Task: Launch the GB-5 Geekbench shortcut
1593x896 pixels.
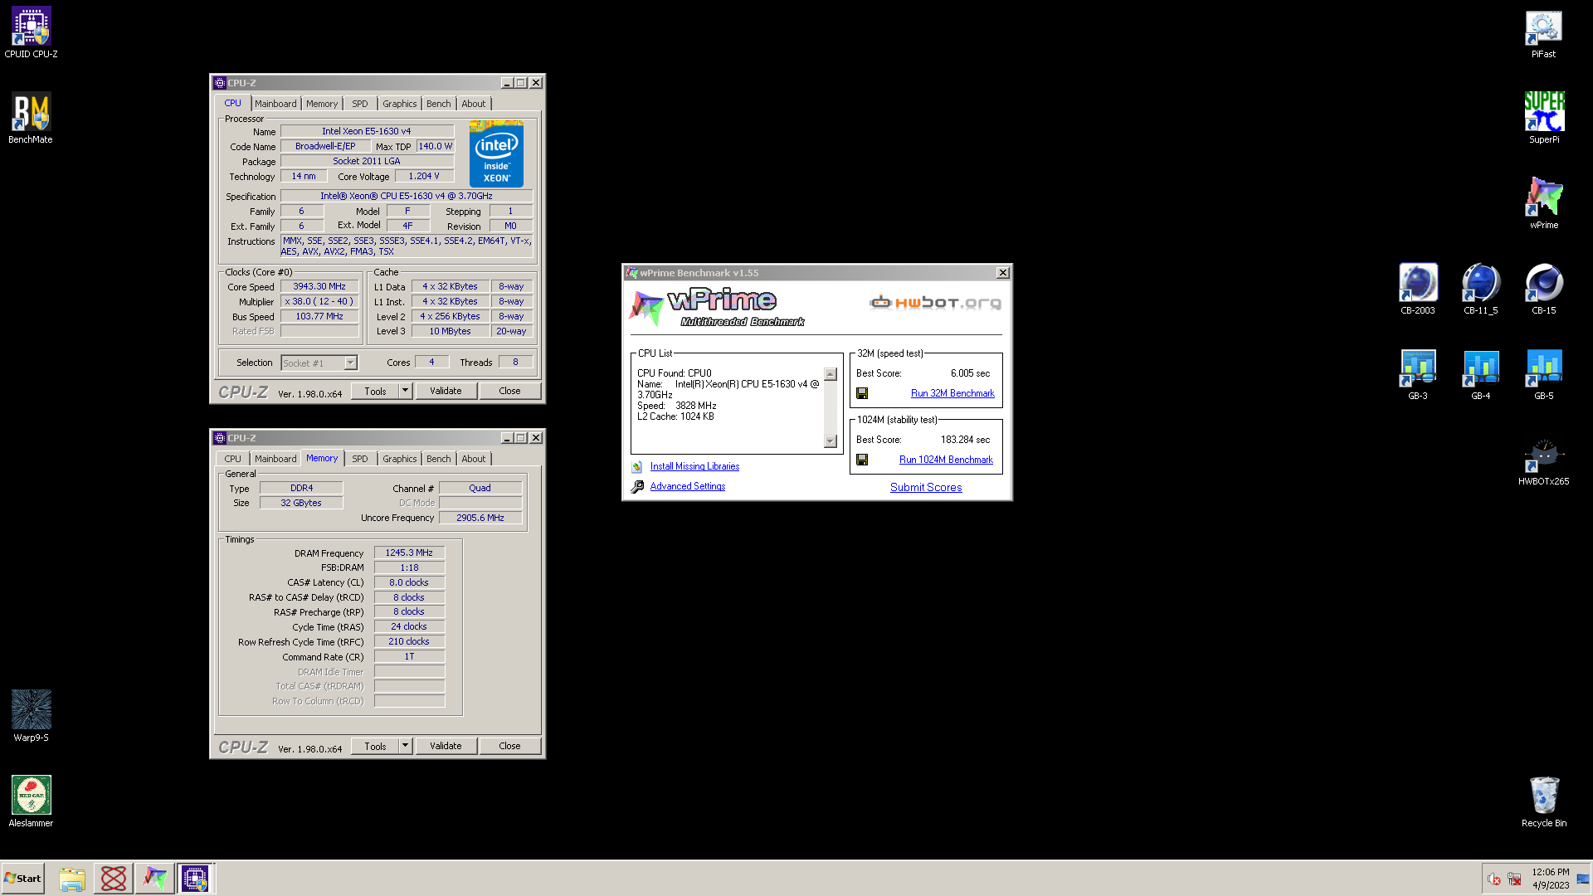Action: click(x=1543, y=374)
